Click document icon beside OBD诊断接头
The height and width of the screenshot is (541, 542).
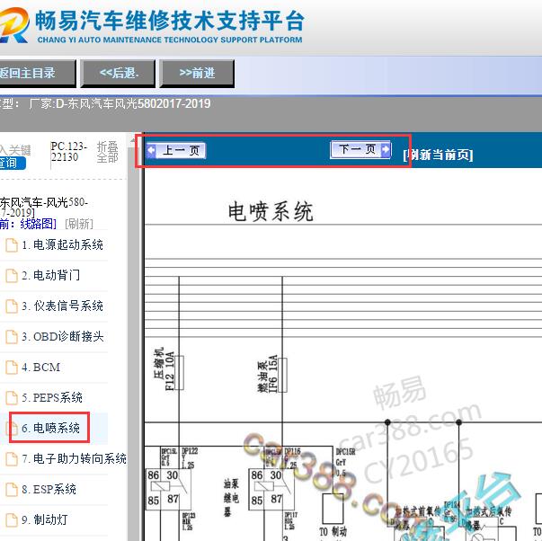point(12,337)
